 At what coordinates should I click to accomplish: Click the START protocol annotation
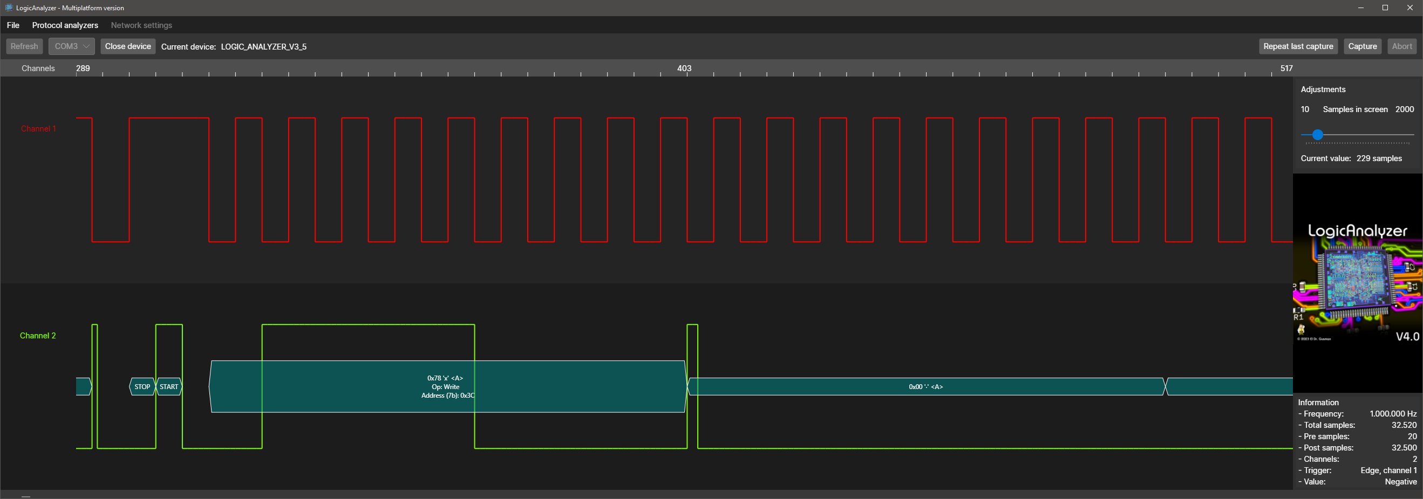coord(169,386)
